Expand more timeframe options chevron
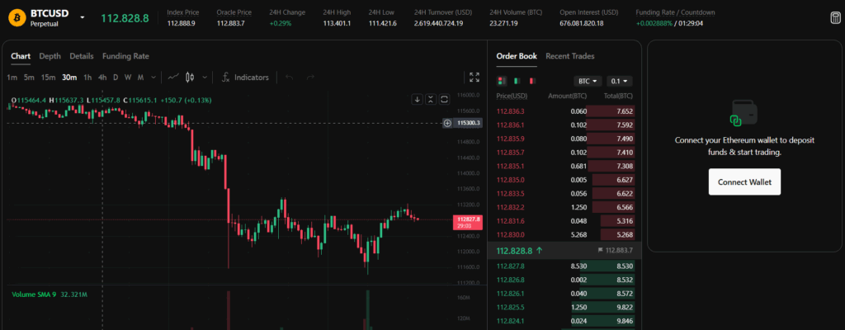This screenshot has width=845, height=330. coord(154,78)
